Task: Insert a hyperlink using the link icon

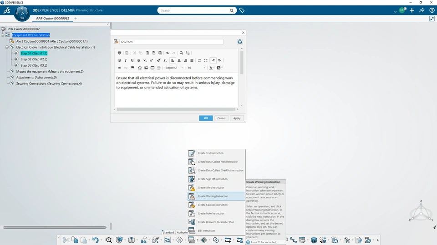Action: tap(120, 68)
